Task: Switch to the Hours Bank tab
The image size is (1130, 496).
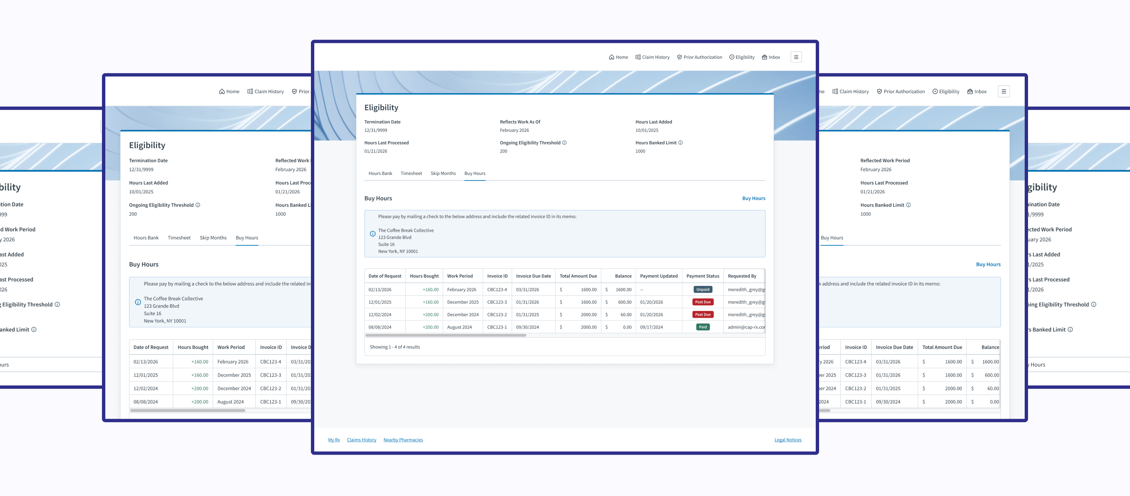Action: [x=380, y=174]
